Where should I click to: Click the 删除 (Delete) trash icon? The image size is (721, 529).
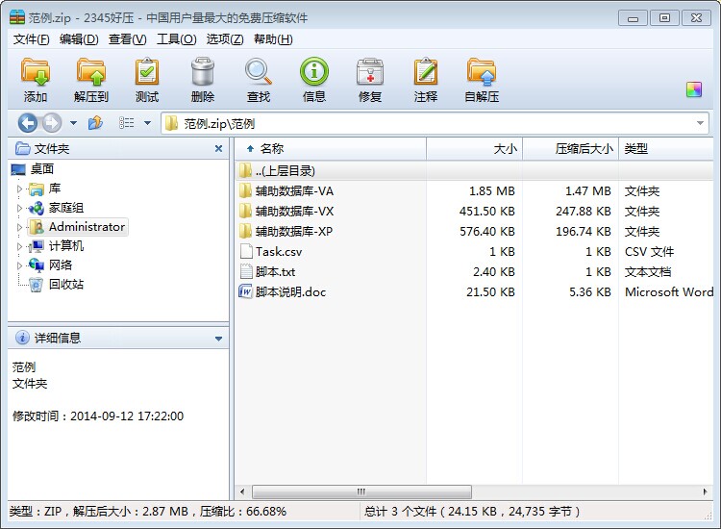point(203,72)
